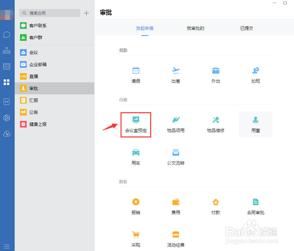Viewport: 294px width, 251px height.
Task: Switch to the 已提交 tab
Action: 247,28
